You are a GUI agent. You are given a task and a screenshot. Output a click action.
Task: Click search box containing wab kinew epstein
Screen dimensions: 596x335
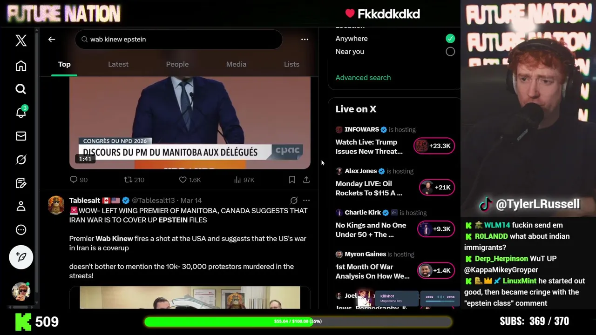click(x=179, y=40)
